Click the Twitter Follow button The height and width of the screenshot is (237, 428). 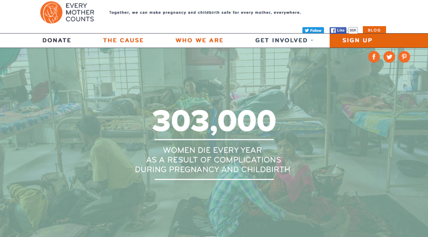pos(313,31)
